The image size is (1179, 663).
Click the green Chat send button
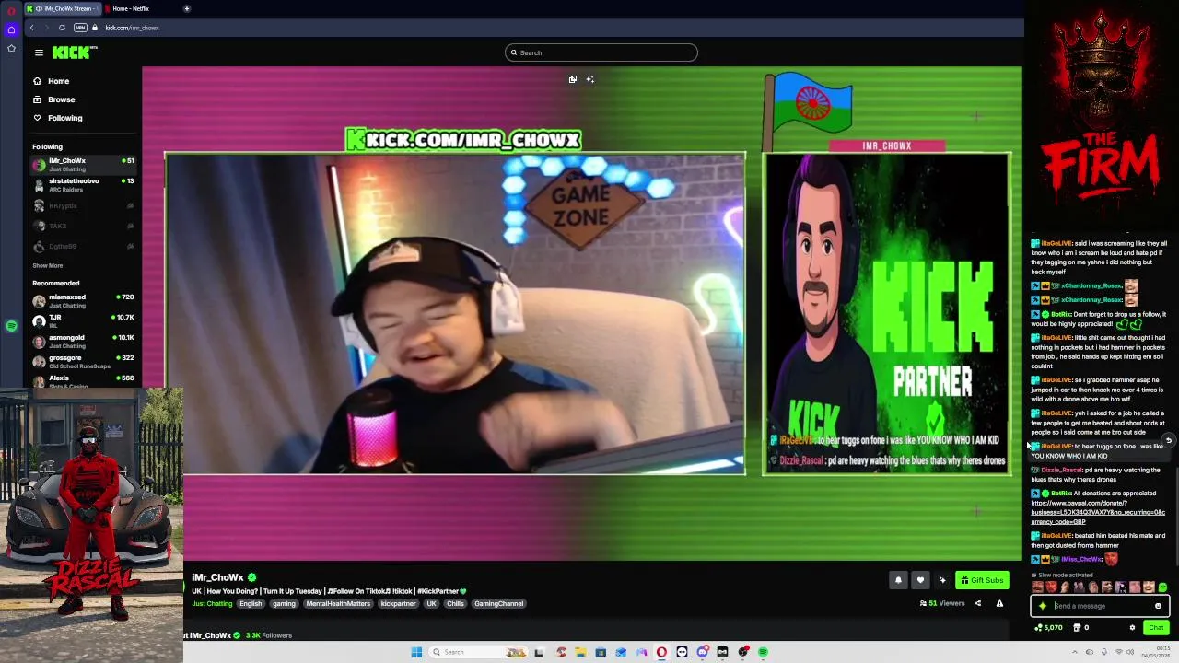1156,628
